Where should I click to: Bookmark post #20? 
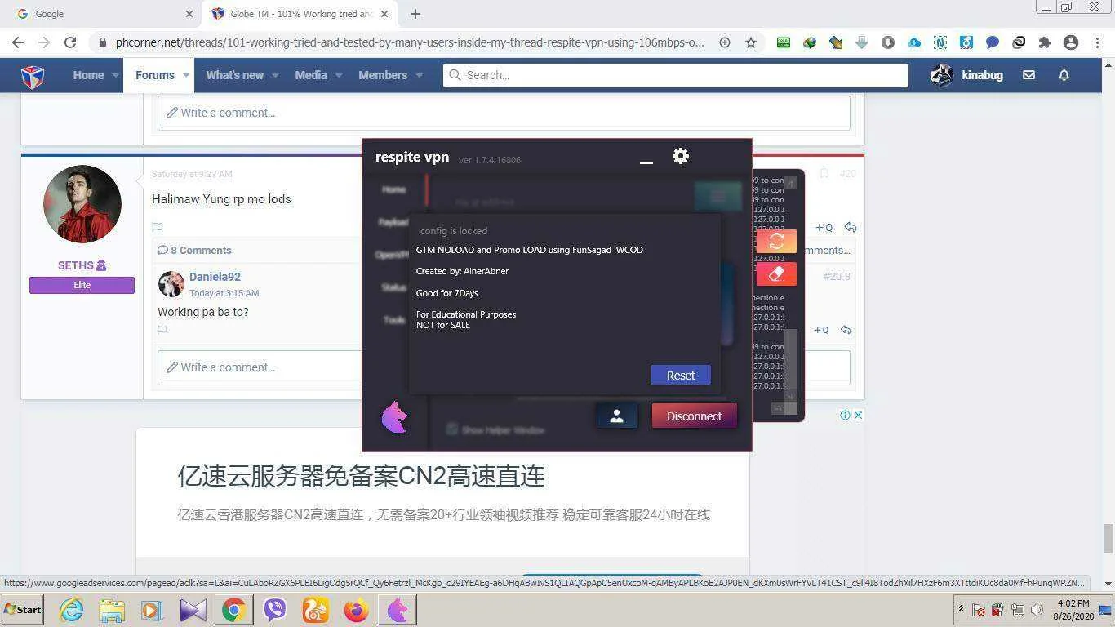click(x=824, y=173)
